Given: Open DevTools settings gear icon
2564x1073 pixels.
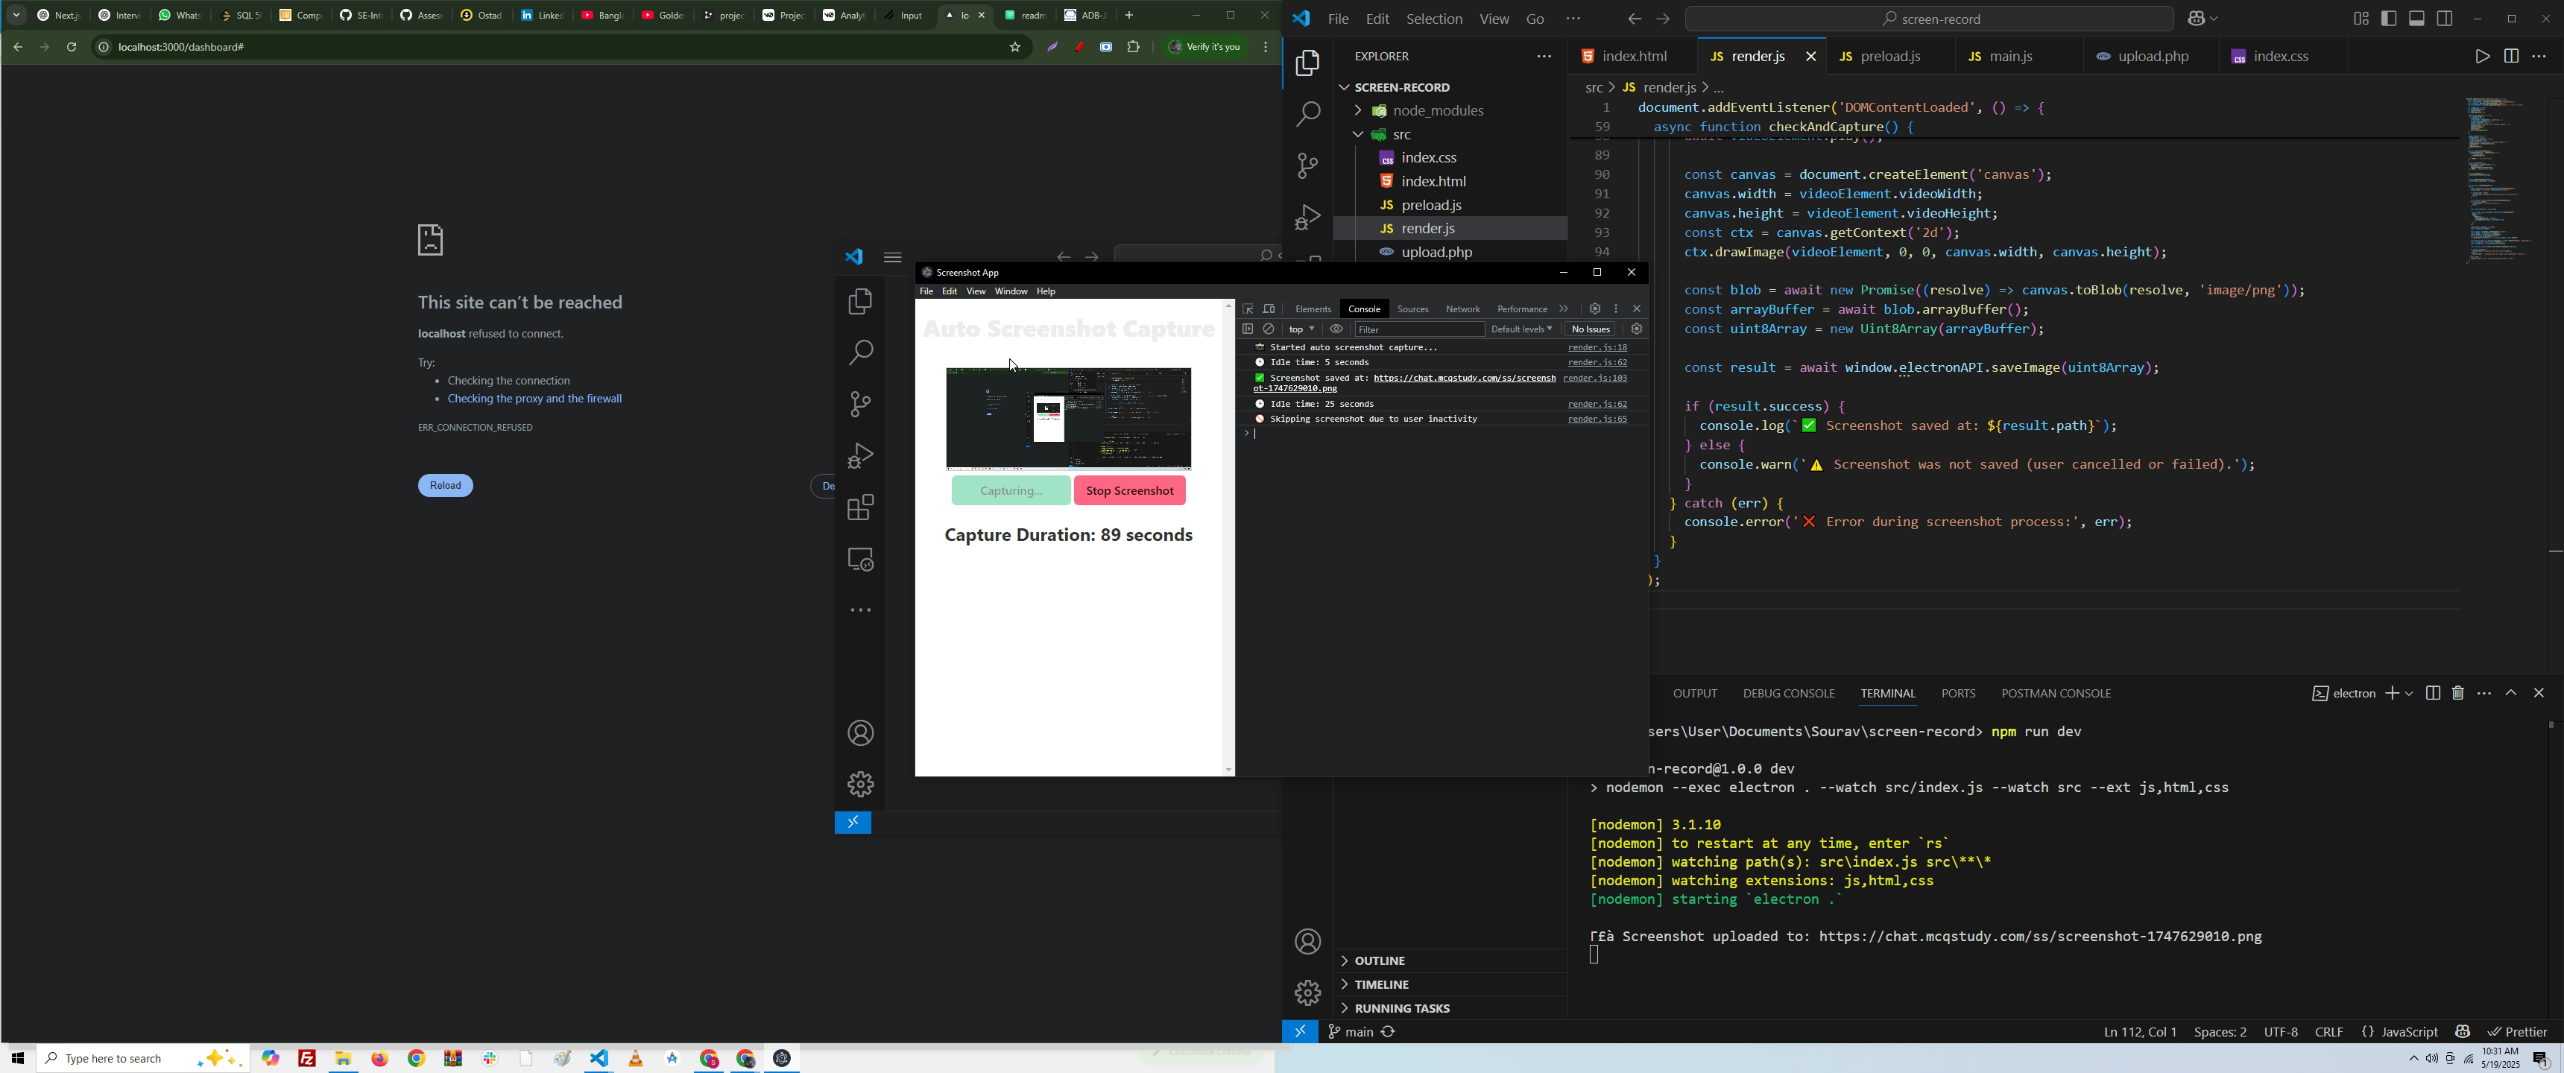Looking at the screenshot, I should pyautogui.click(x=1594, y=308).
